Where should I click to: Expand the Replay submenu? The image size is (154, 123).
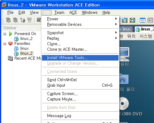tap(80, 38)
